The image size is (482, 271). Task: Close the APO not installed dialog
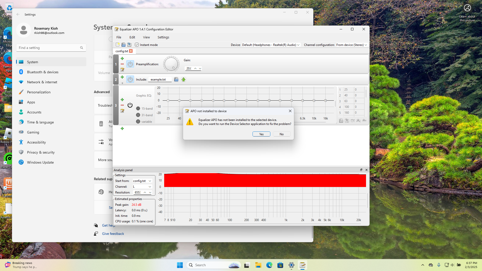point(290,111)
